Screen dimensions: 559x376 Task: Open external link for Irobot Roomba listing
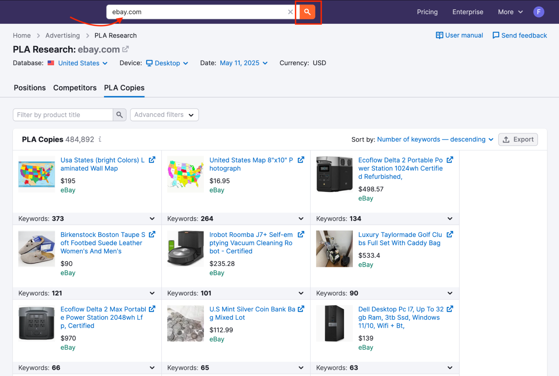click(x=301, y=234)
